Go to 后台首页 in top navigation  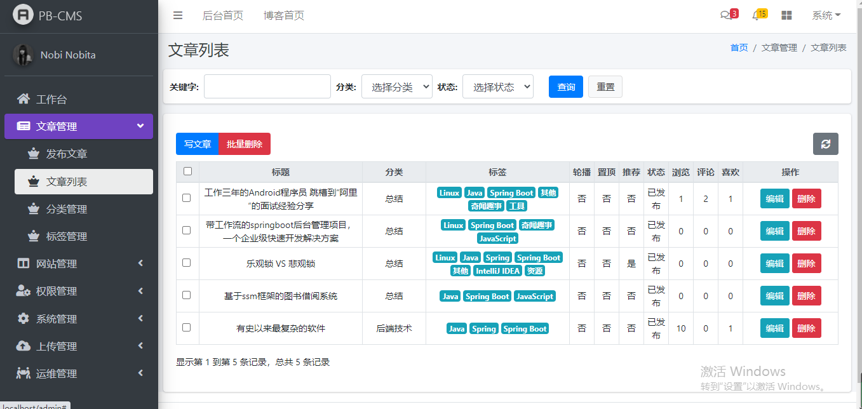(222, 16)
